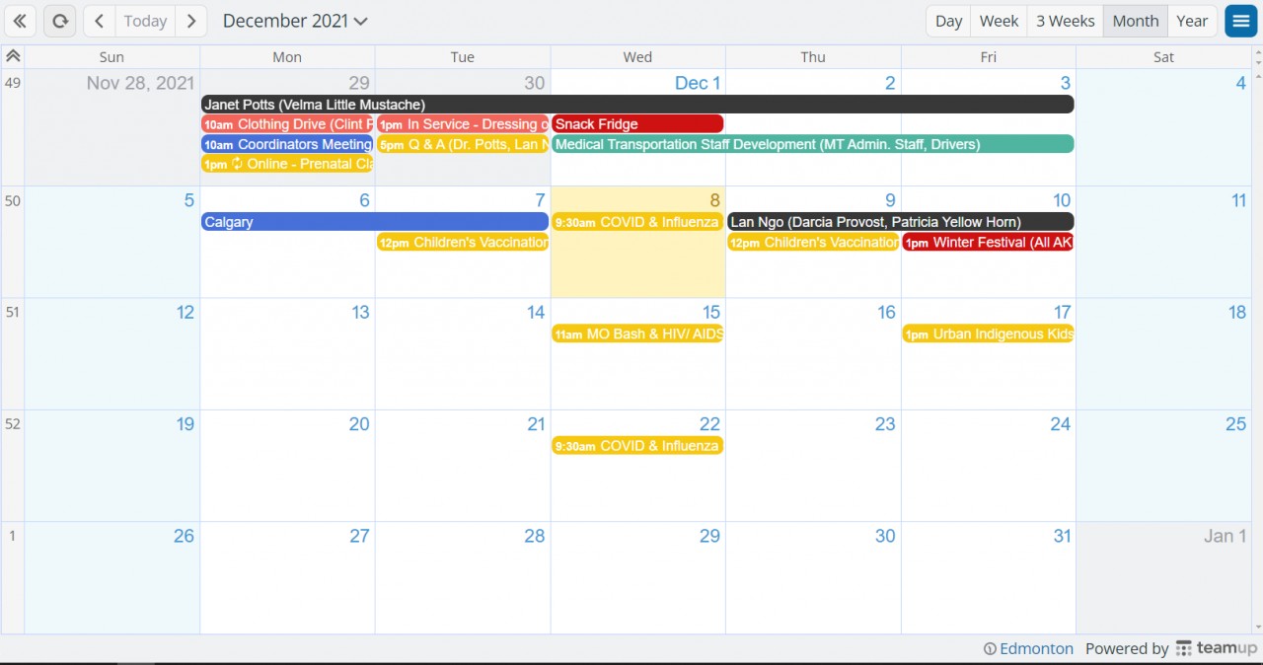This screenshot has height=665, width=1263.
Task: Open the December 2021 date picker dropdown
Action: coord(295,21)
